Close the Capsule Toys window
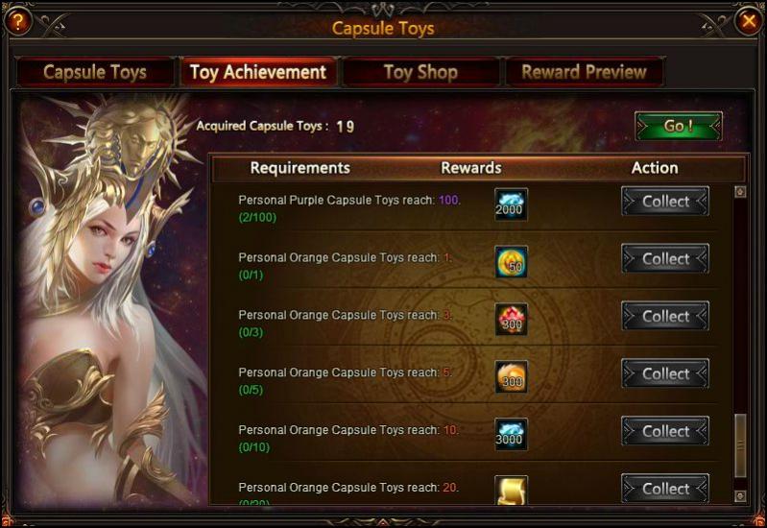The image size is (767, 528). coord(749,21)
